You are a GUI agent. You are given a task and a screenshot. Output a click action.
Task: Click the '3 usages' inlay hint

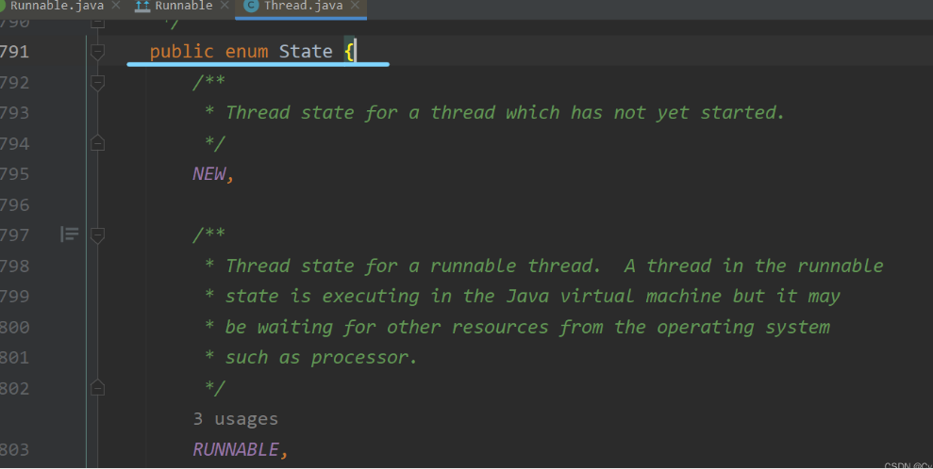click(235, 418)
